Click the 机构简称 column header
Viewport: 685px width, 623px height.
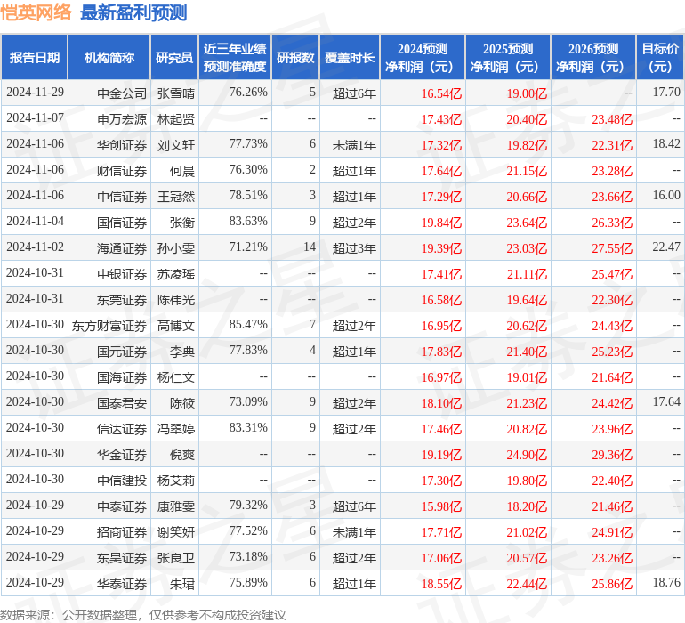click(109, 57)
